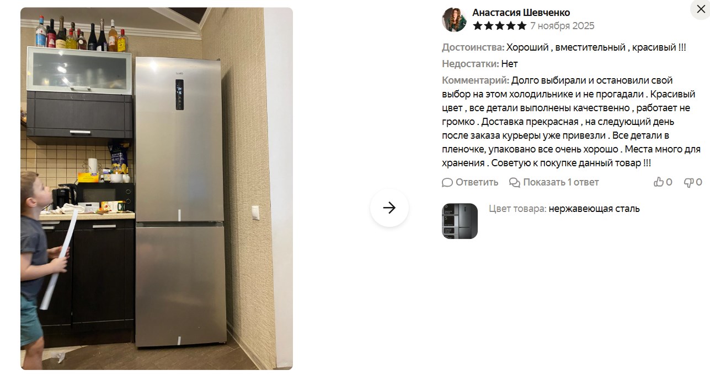Open the stainless steel fridge product thumbnail
This screenshot has width=710, height=376.
coord(460,221)
